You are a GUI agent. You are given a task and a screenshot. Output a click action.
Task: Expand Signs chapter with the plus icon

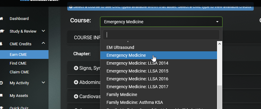tap(76, 68)
